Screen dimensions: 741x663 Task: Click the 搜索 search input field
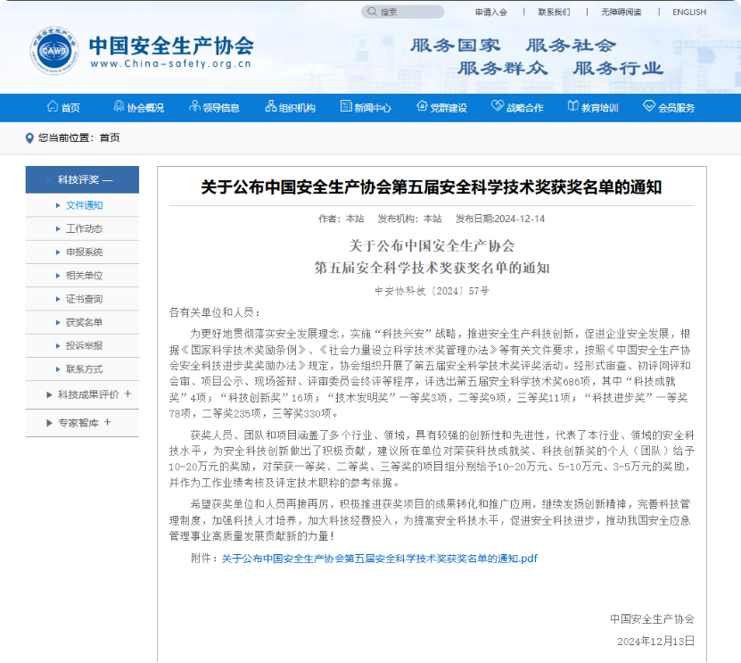pyautogui.click(x=410, y=12)
